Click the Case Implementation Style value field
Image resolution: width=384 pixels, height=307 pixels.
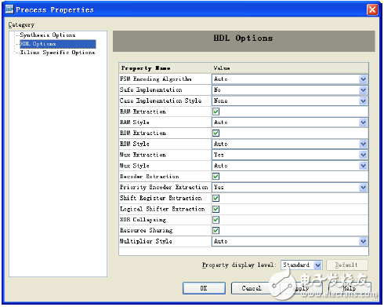[289, 101]
